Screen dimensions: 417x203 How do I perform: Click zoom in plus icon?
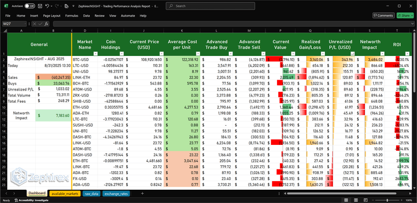[x=402, y=200]
